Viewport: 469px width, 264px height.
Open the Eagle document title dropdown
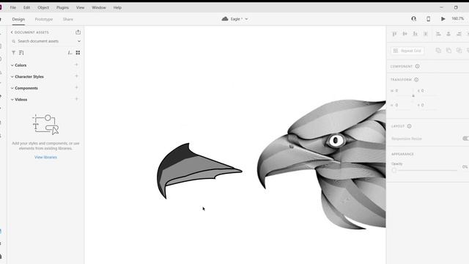(x=240, y=19)
